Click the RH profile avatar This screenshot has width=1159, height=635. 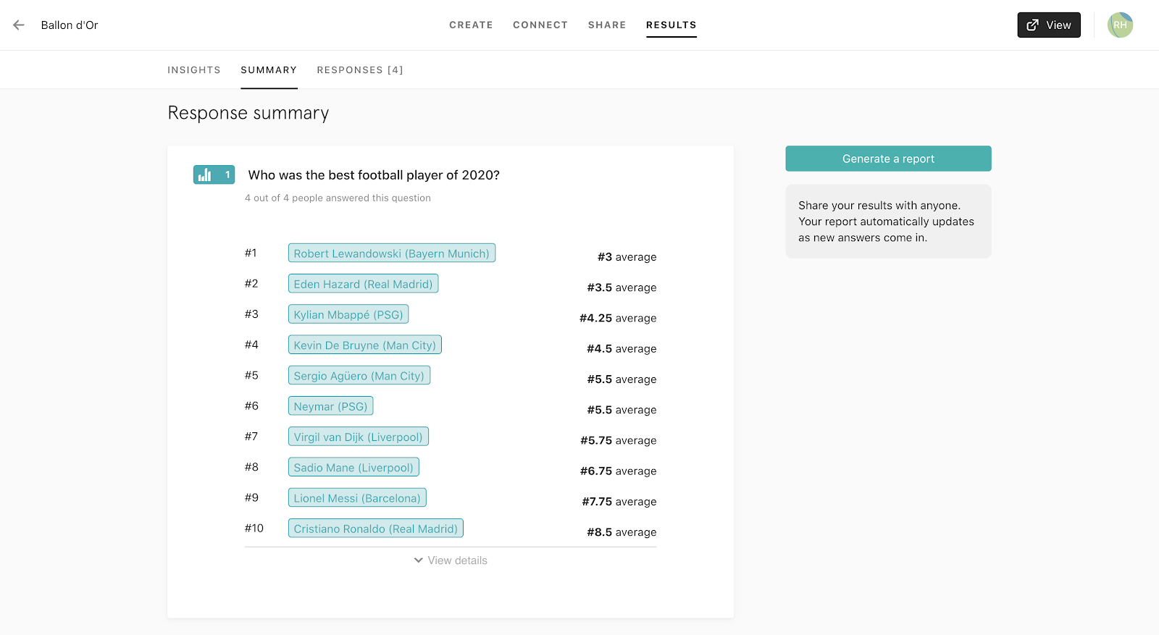click(x=1120, y=25)
